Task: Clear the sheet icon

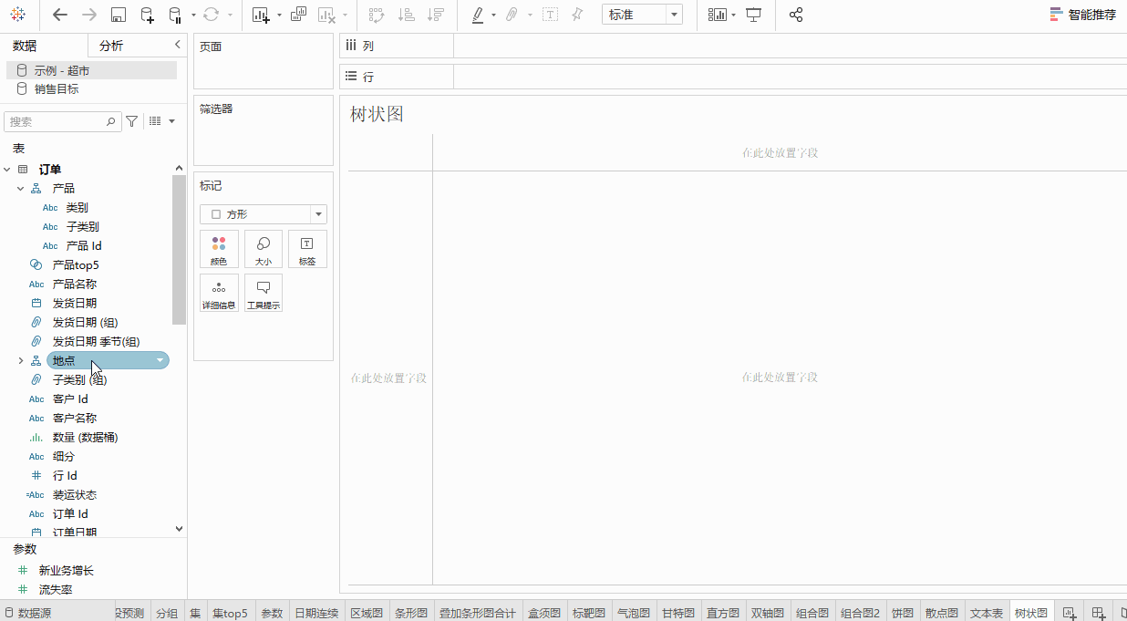Action: [326, 15]
